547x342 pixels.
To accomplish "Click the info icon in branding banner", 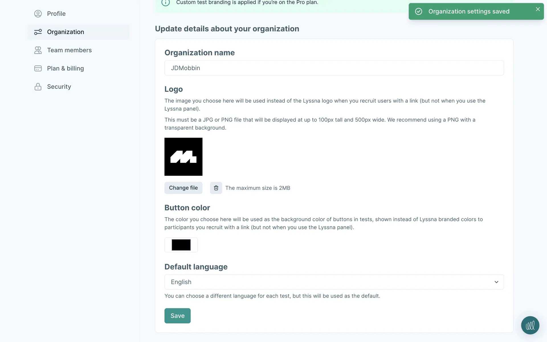I will tap(166, 3).
